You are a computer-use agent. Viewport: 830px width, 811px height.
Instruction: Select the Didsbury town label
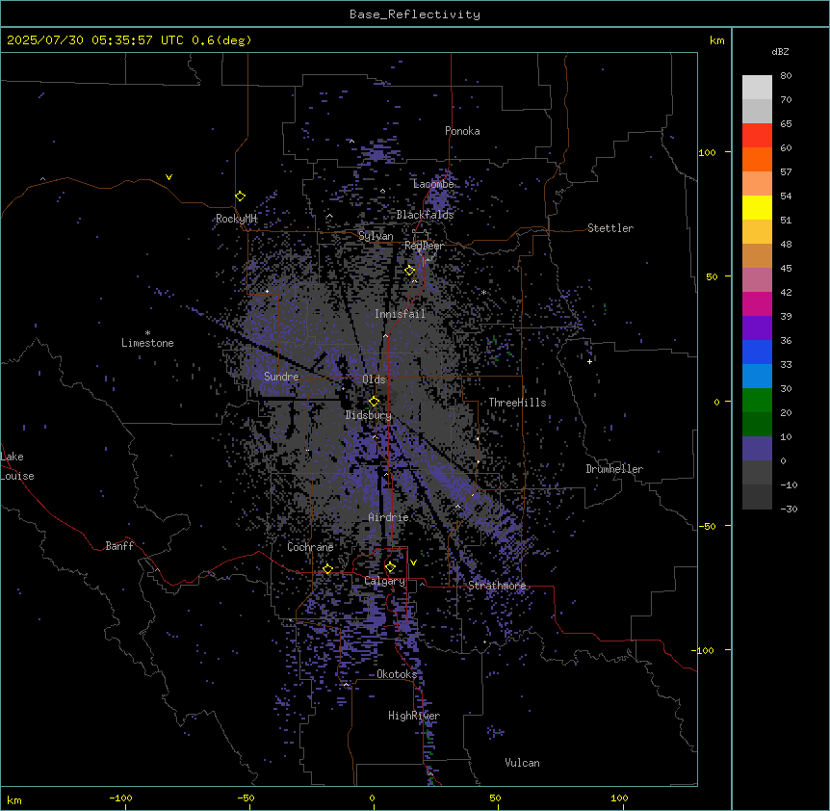coord(369,415)
